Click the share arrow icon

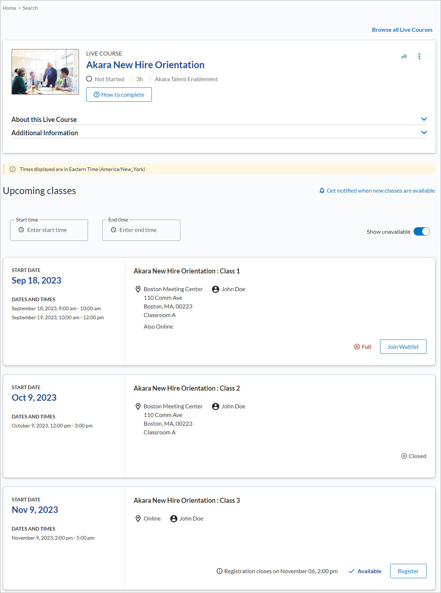pos(404,56)
